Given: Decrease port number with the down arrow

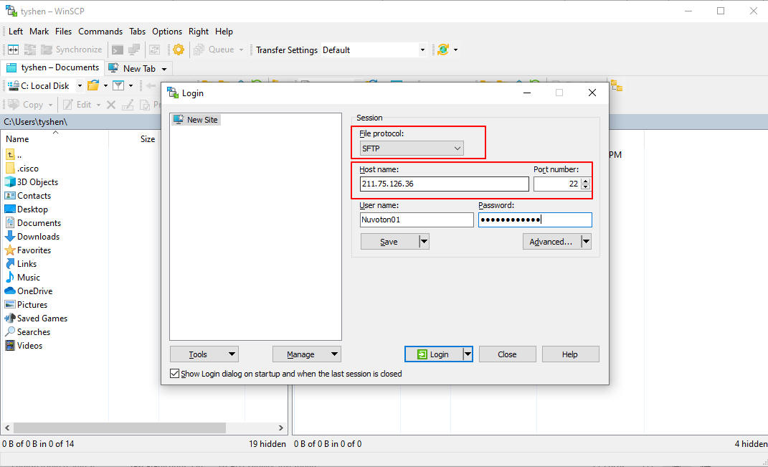Looking at the screenshot, I should pos(585,187).
